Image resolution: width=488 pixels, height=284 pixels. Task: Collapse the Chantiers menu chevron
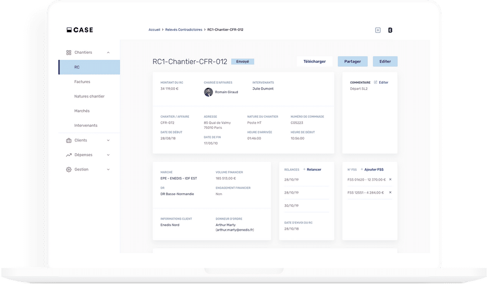click(x=108, y=52)
